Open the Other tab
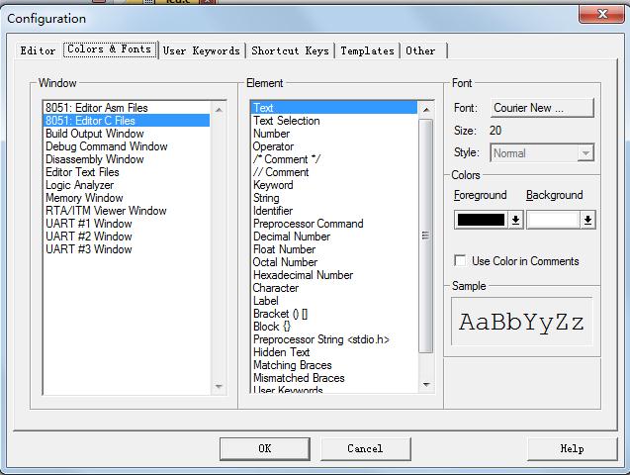Viewport: 630px width, 475px height. click(420, 50)
